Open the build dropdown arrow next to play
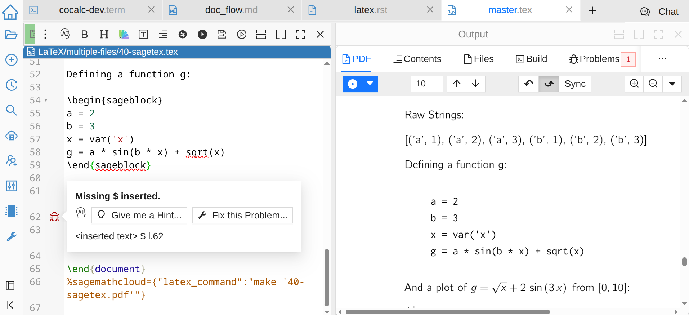Image resolution: width=689 pixels, height=315 pixels. 370,84
